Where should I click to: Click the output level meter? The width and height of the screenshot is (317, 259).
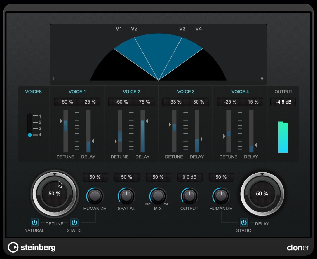coord(283,137)
